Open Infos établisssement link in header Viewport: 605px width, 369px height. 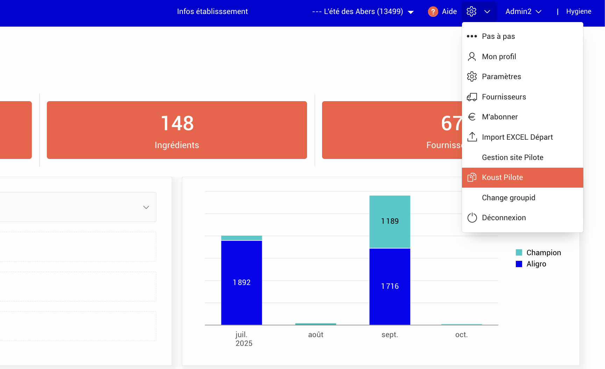212,12
